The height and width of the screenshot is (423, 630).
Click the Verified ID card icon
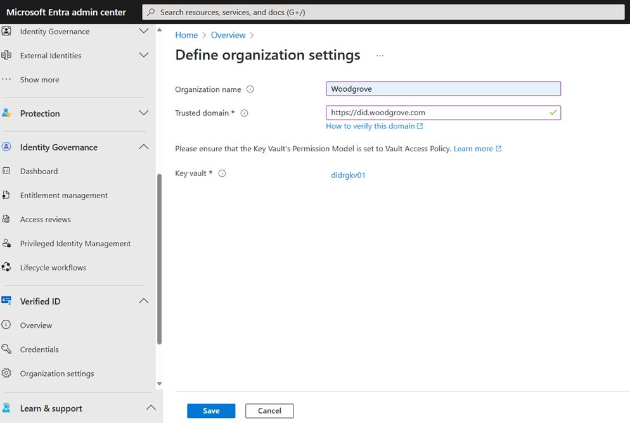[x=6, y=301]
